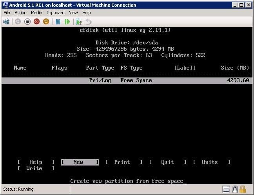Select the cfdisk Units option
This screenshot has width=254, height=195.
click(212, 162)
